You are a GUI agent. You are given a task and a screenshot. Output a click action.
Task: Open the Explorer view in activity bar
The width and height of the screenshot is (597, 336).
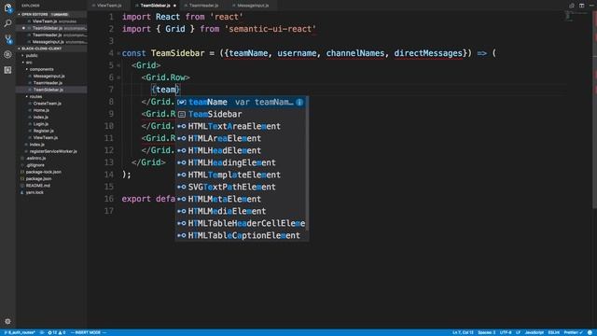7,7
